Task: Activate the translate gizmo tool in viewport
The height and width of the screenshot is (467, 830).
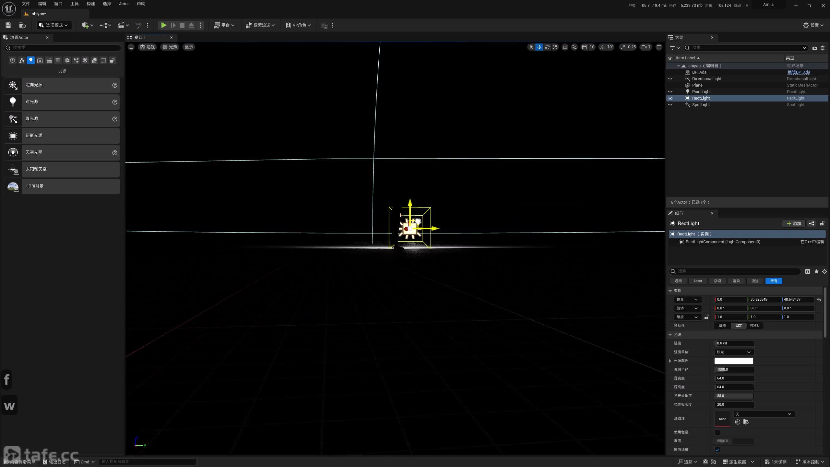Action: 539,47
